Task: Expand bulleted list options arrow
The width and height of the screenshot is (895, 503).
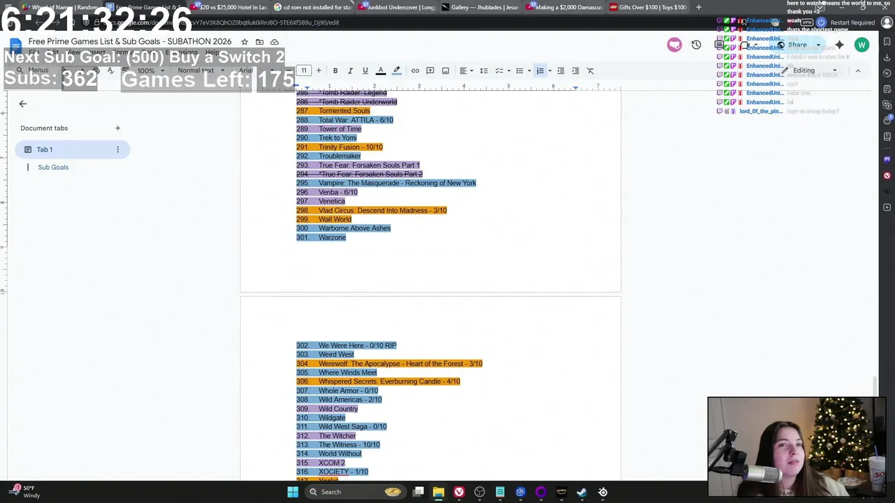Action: [529, 71]
